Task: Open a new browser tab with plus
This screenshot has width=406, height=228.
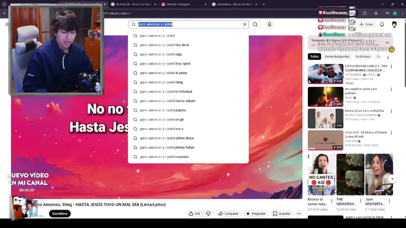Action: (x=264, y=4)
